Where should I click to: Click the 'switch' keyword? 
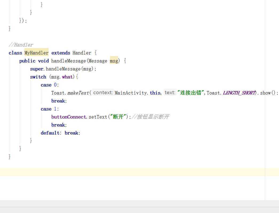tap(38, 77)
